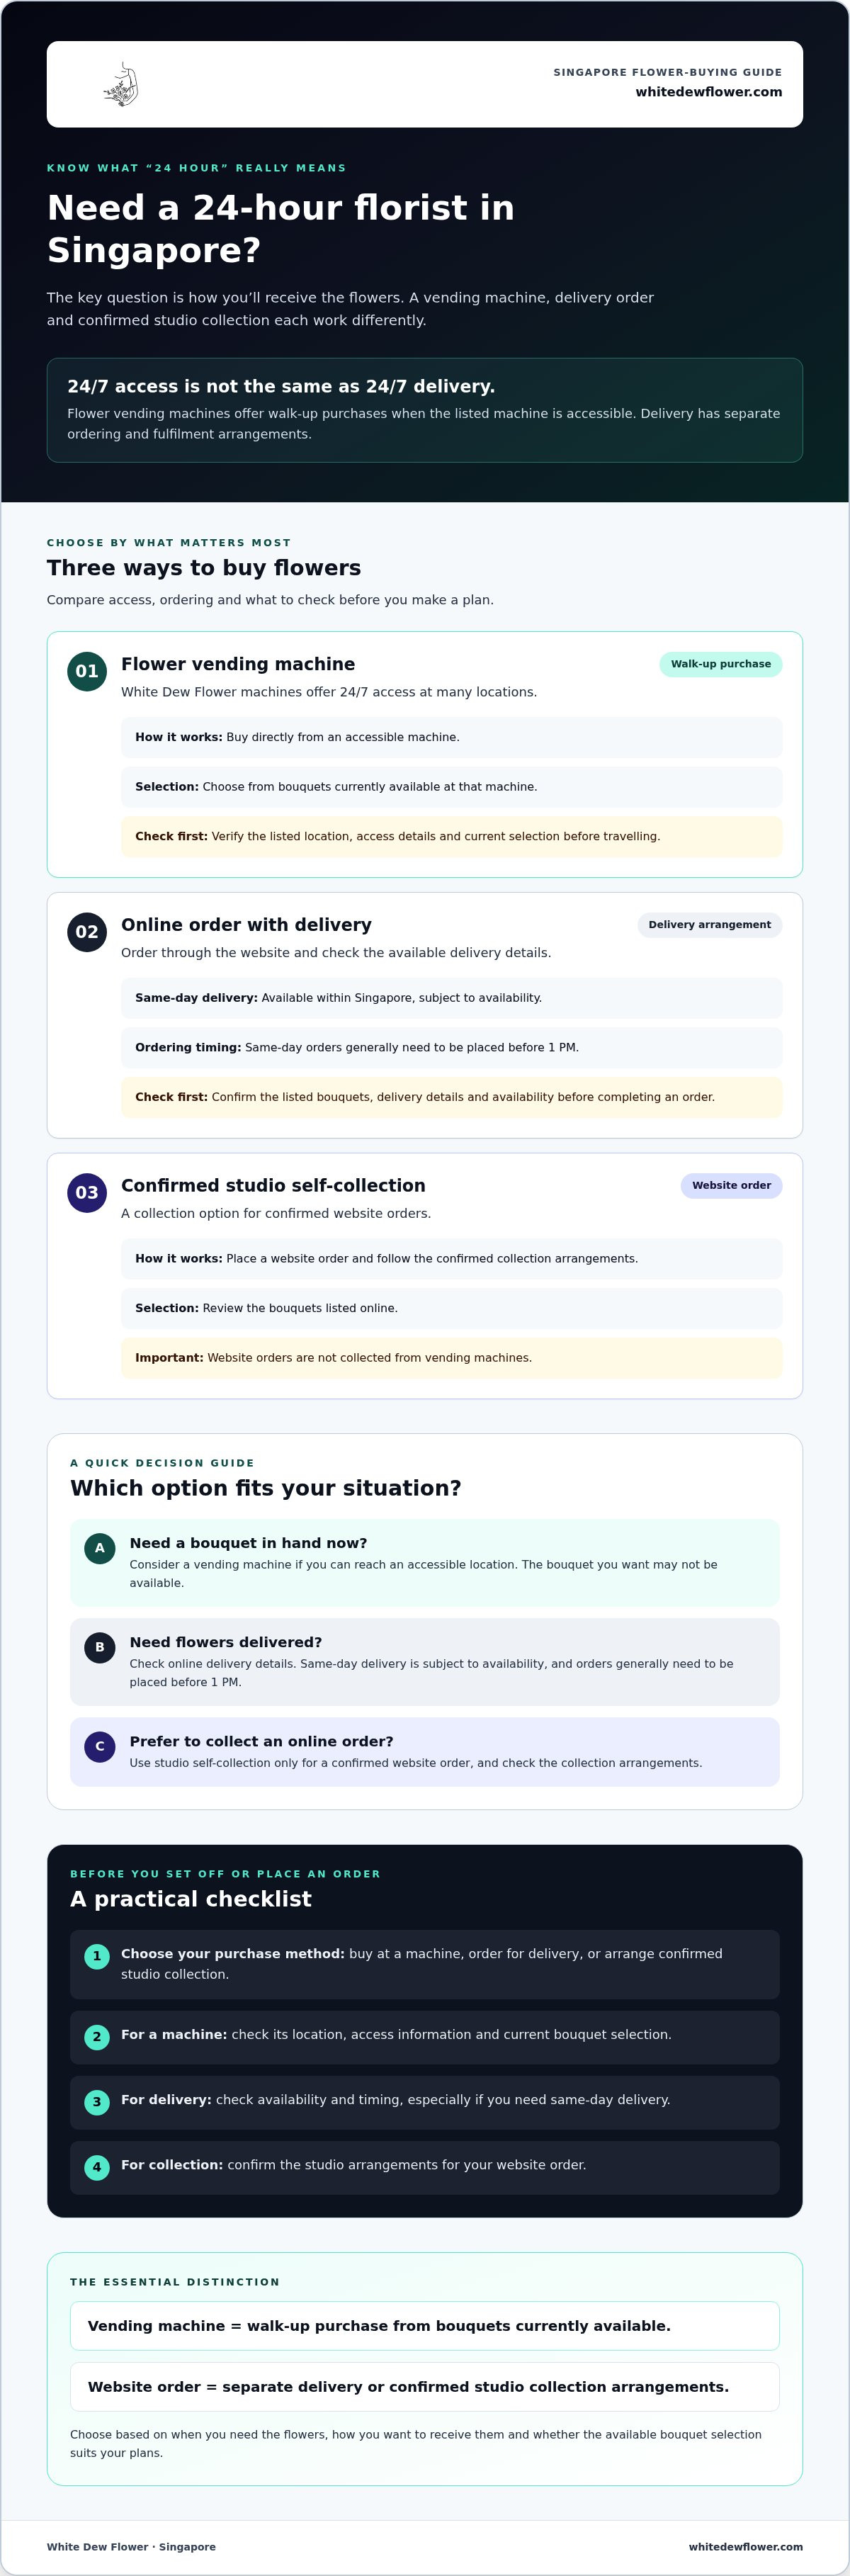Click the Website order tag
This screenshot has height=2576, width=850.
pos(731,1185)
